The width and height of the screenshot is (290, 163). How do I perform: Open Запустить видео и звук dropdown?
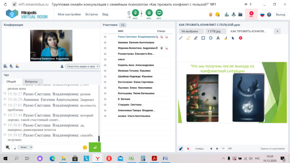(x=82, y=66)
